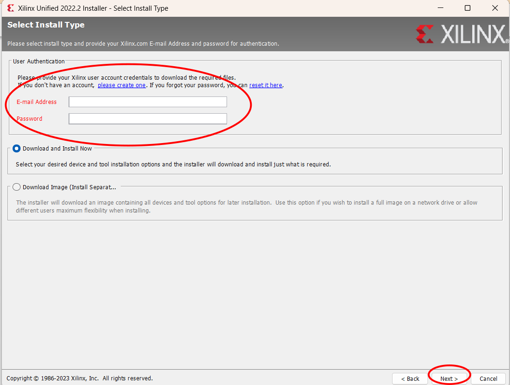Minimize the installer window
Viewport: 510px width, 385px height.
pyautogui.click(x=440, y=8)
